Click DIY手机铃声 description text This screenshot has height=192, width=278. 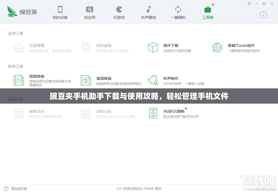click(184, 84)
